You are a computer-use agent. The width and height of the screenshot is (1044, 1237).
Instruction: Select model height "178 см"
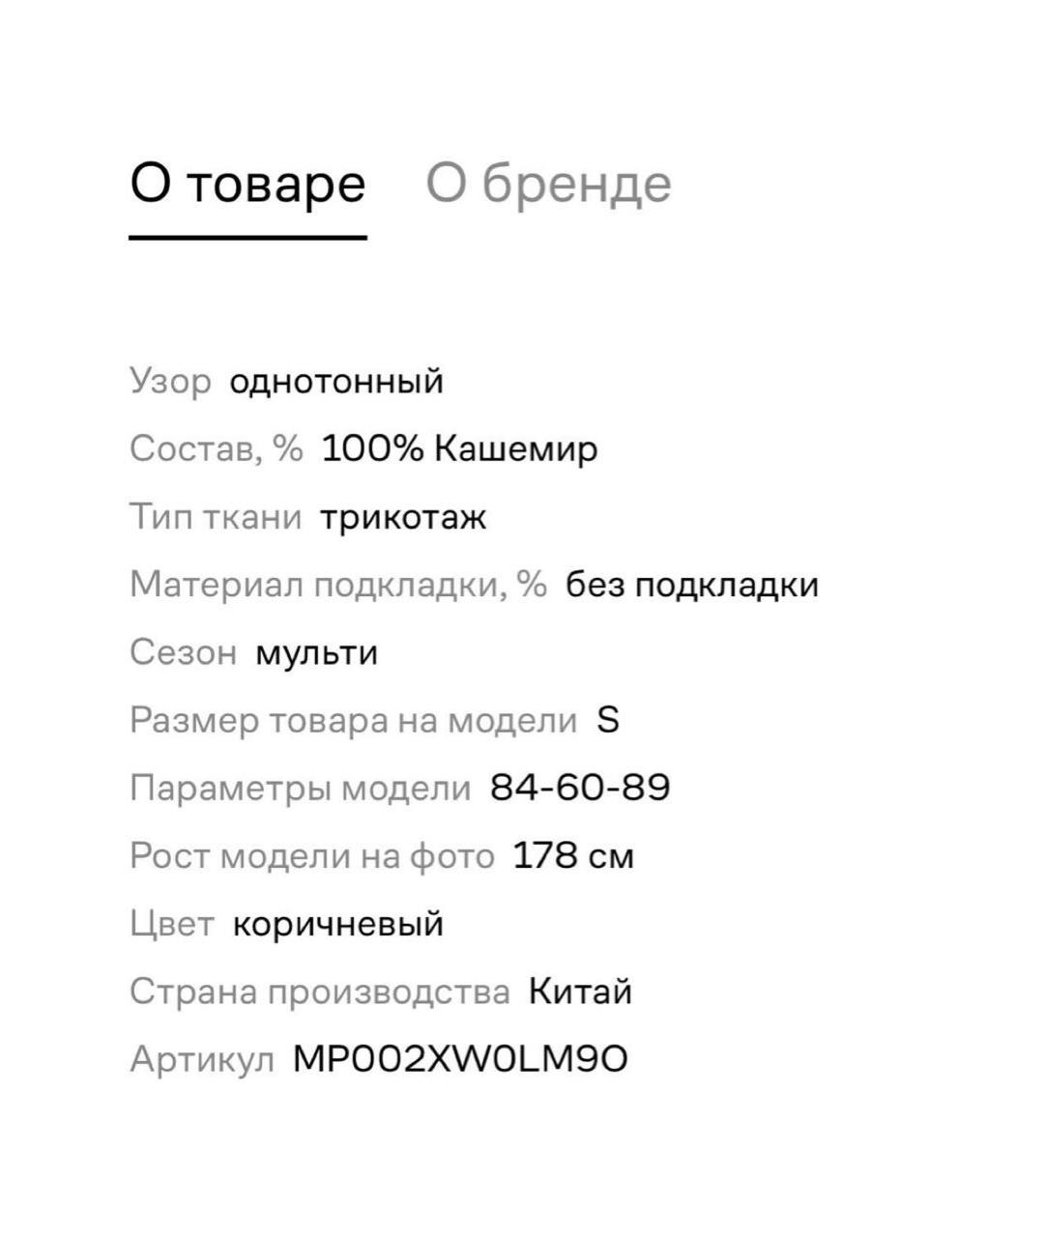click(x=574, y=854)
